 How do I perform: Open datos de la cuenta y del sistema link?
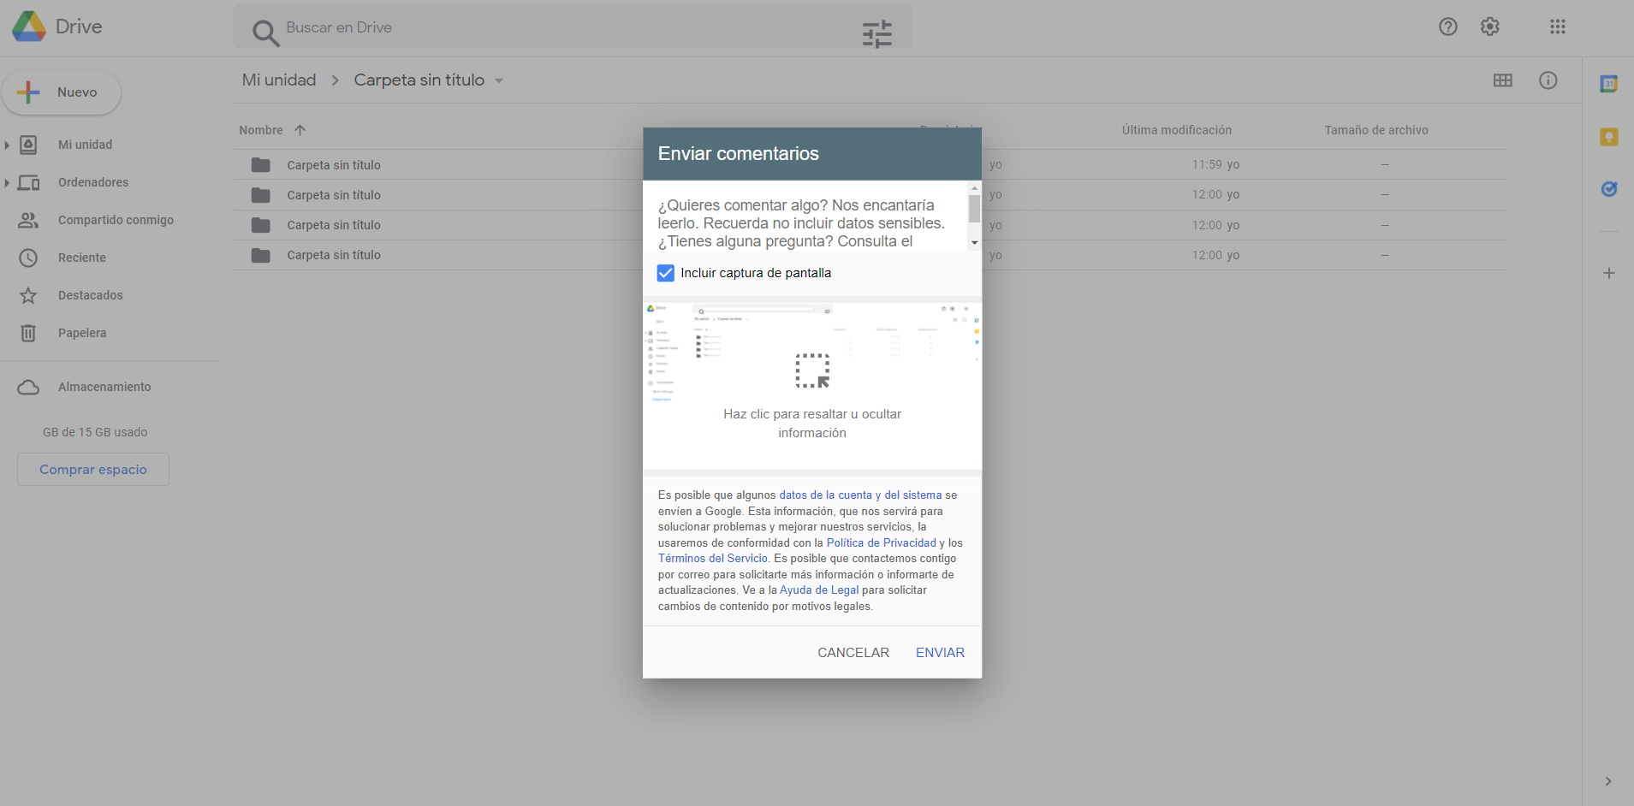coord(860,495)
